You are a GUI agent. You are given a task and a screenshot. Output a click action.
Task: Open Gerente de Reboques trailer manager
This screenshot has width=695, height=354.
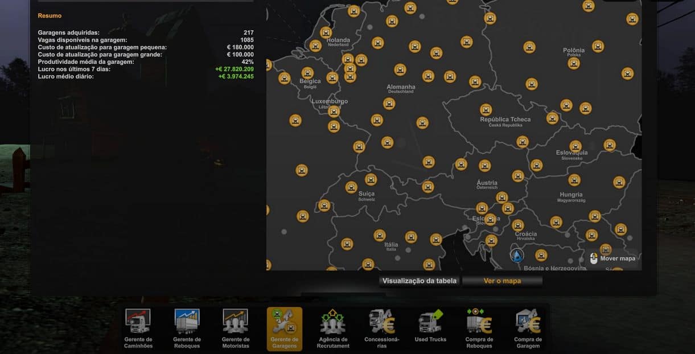tap(187, 328)
